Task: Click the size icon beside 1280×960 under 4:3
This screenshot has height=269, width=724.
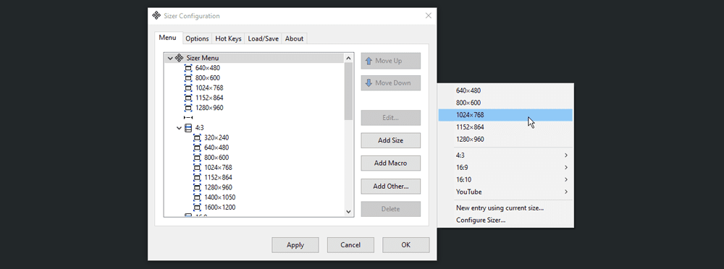Action: (x=197, y=187)
